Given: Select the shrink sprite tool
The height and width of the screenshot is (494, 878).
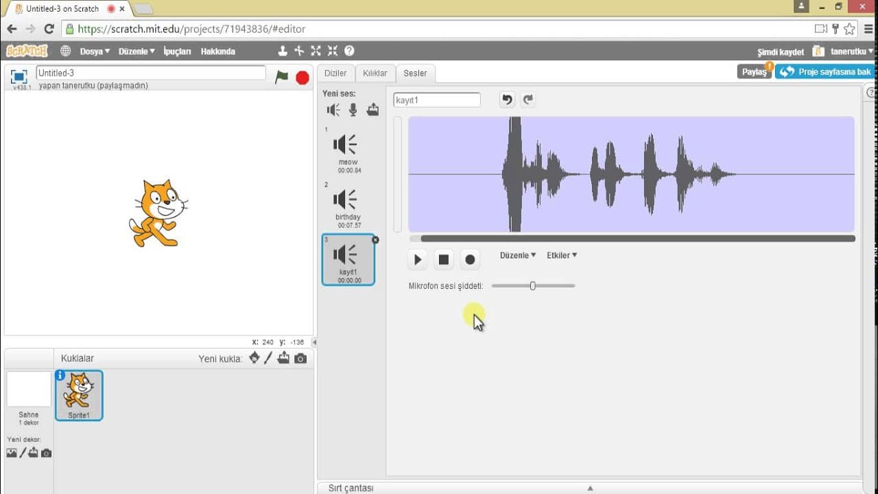Looking at the screenshot, I should click(333, 51).
